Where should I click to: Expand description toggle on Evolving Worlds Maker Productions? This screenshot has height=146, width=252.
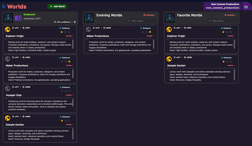coord(87,40)
